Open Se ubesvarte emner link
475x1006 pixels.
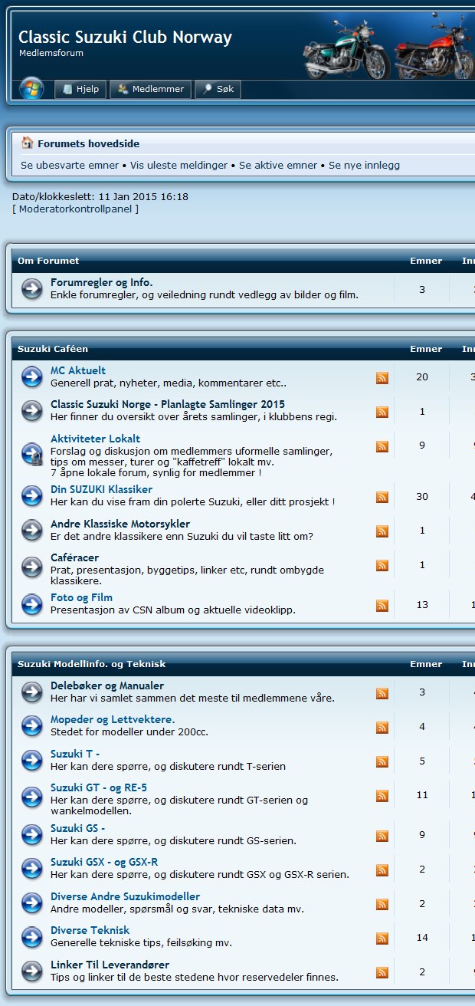tap(70, 165)
